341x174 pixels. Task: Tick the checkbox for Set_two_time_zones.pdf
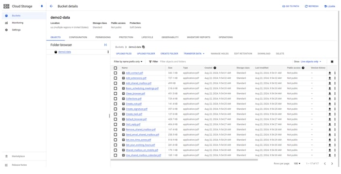[x=115, y=140]
